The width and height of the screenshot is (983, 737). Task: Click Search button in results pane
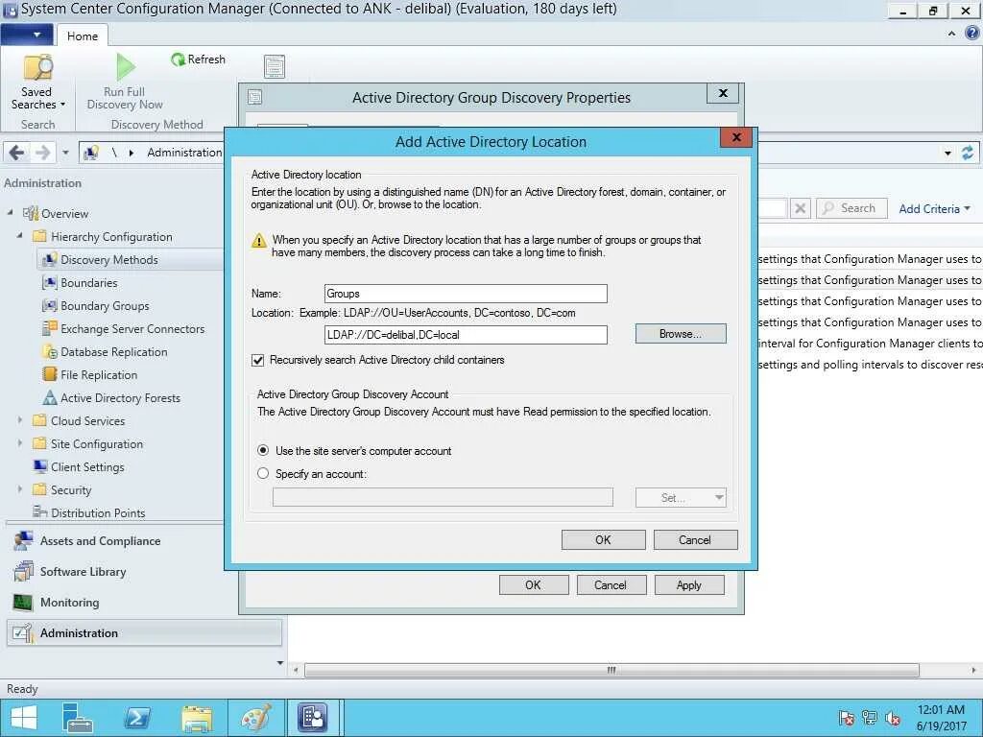point(851,208)
